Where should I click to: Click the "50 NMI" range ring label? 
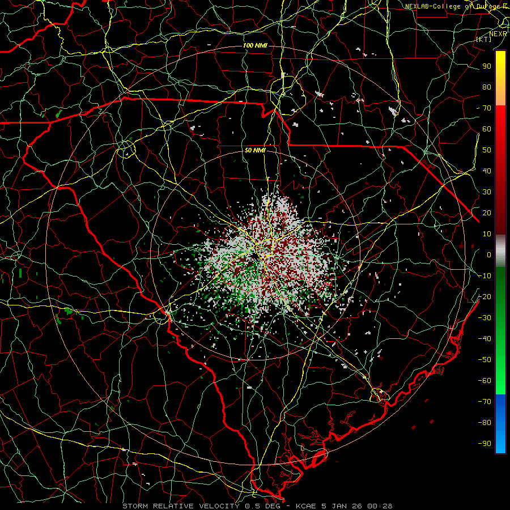pos(256,150)
